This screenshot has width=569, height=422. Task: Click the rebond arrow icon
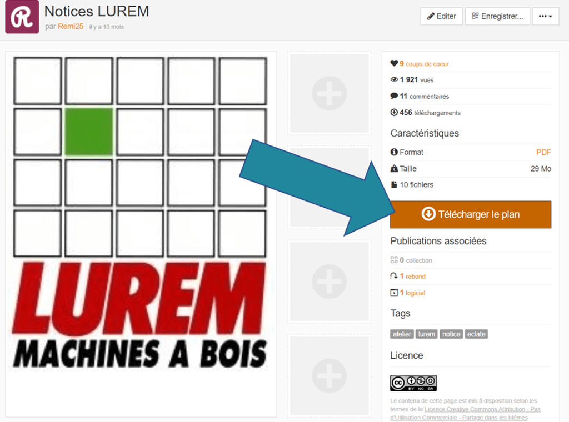coord(394,276)
